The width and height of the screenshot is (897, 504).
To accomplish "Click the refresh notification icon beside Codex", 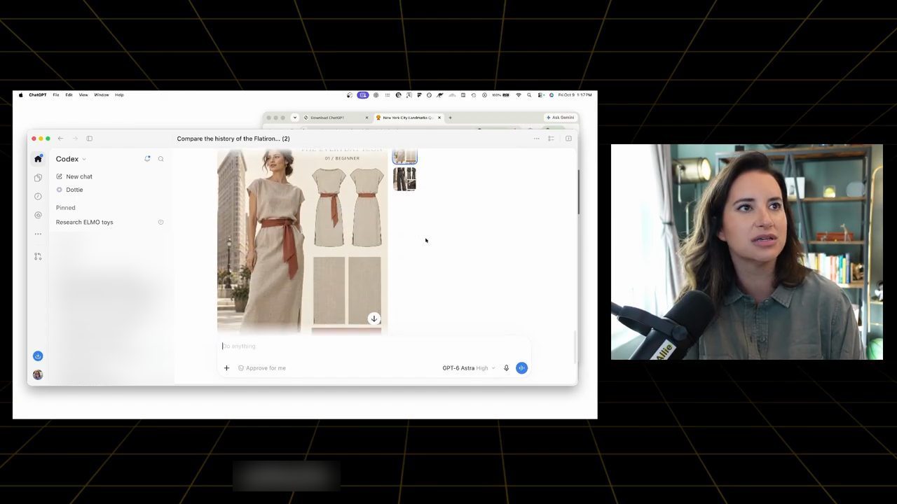I will 147,159.
